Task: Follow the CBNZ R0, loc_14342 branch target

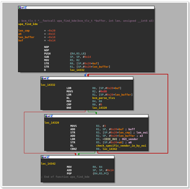Action: [110, 149]
